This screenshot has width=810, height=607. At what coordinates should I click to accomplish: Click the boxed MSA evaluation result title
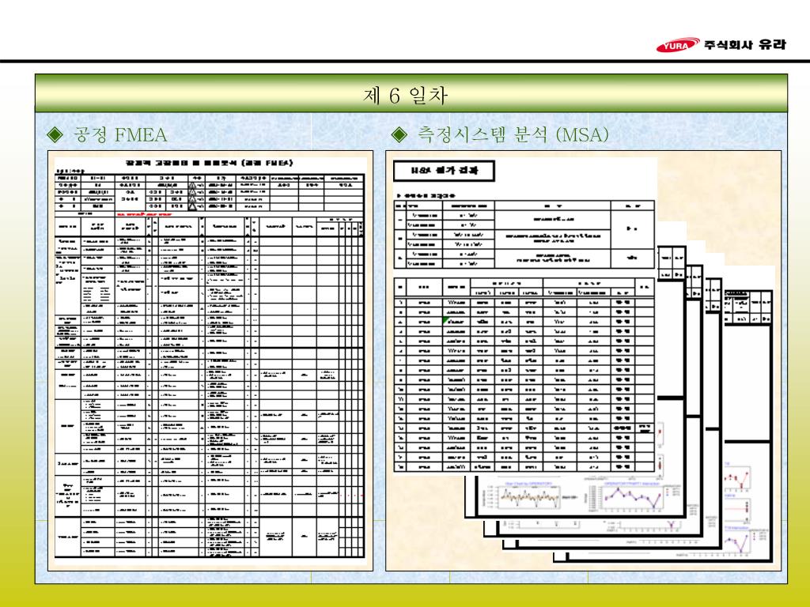pos(444,171)
